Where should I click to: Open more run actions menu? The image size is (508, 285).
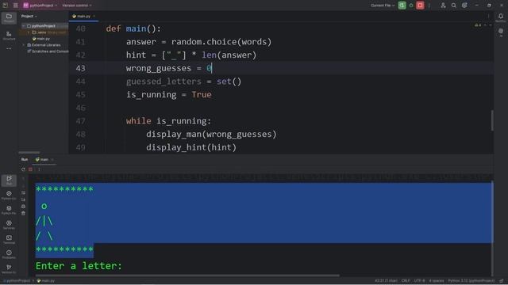(429, 6)
